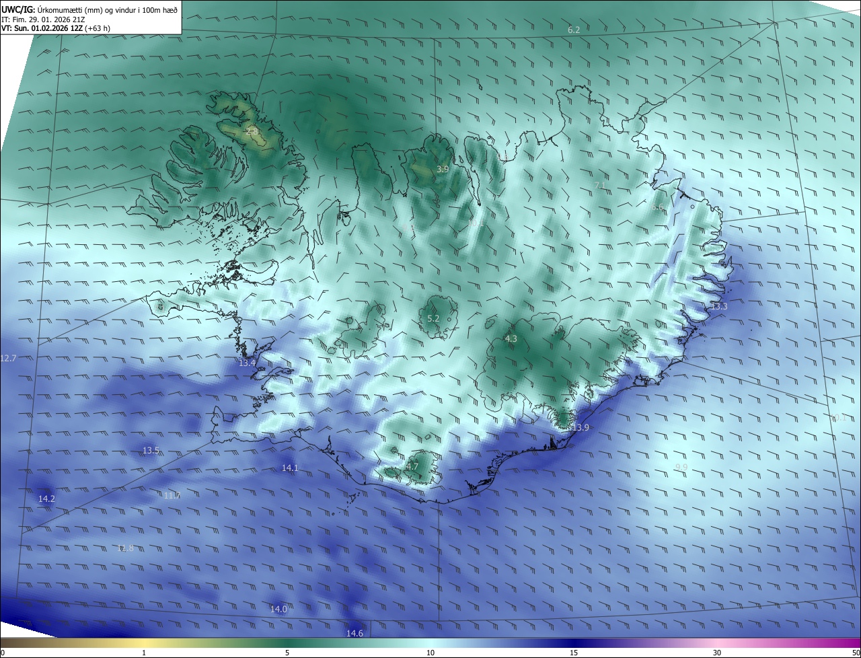Click the 9.9 value label over the sea
Viewport: 861px width, 658px height.
(x=681, y=467)
